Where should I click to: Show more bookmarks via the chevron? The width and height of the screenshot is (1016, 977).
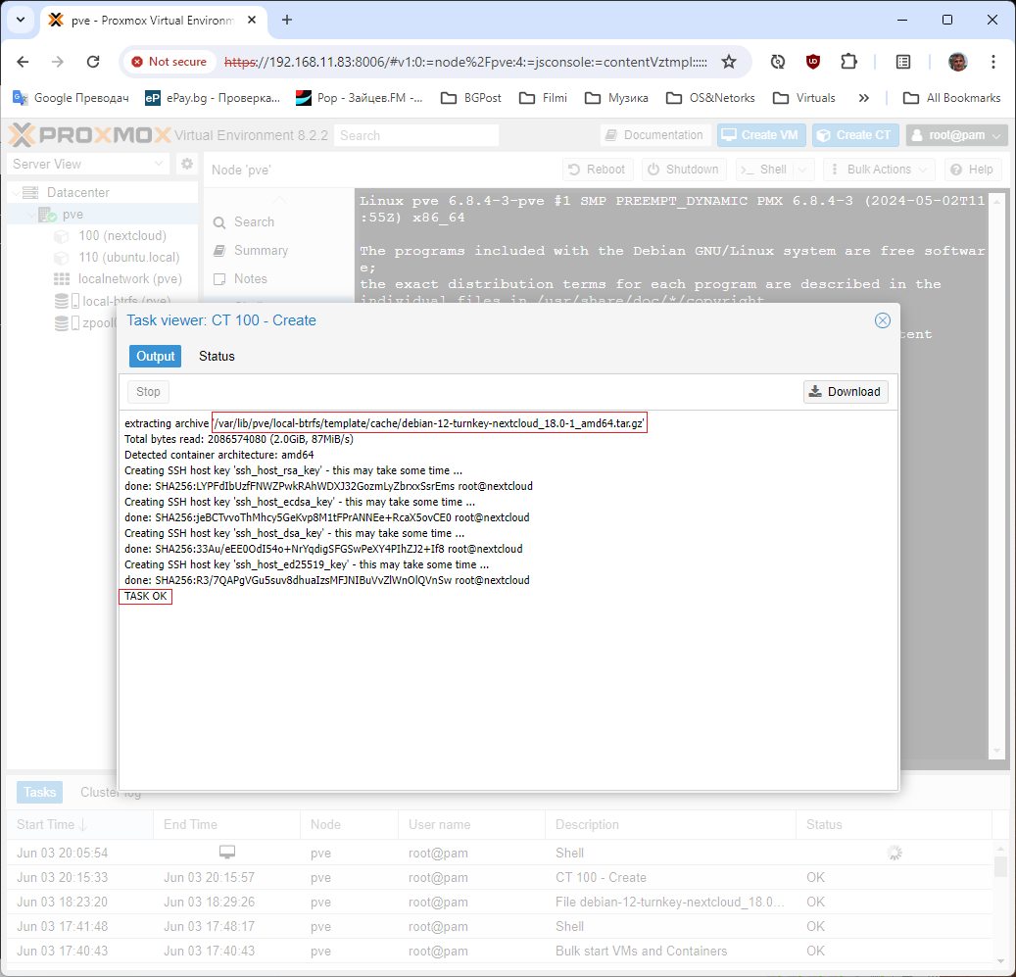click(x=864, y=98)
